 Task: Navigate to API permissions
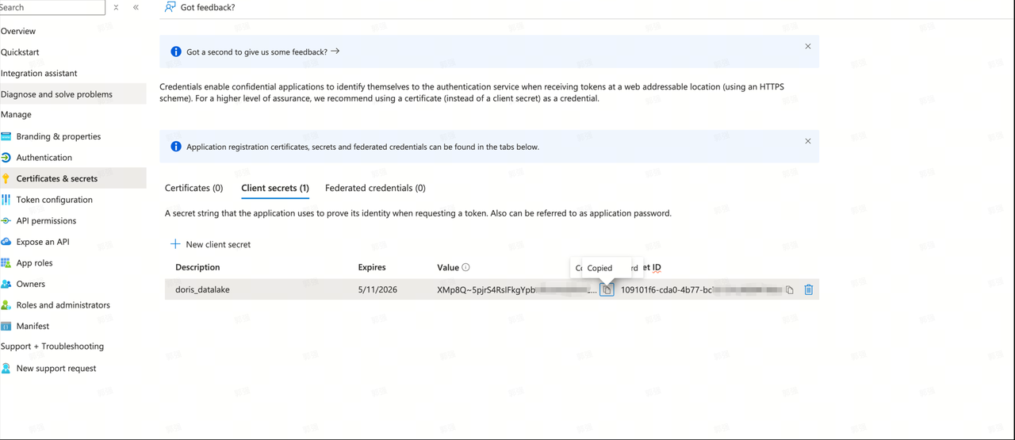[x=46, y=220]
